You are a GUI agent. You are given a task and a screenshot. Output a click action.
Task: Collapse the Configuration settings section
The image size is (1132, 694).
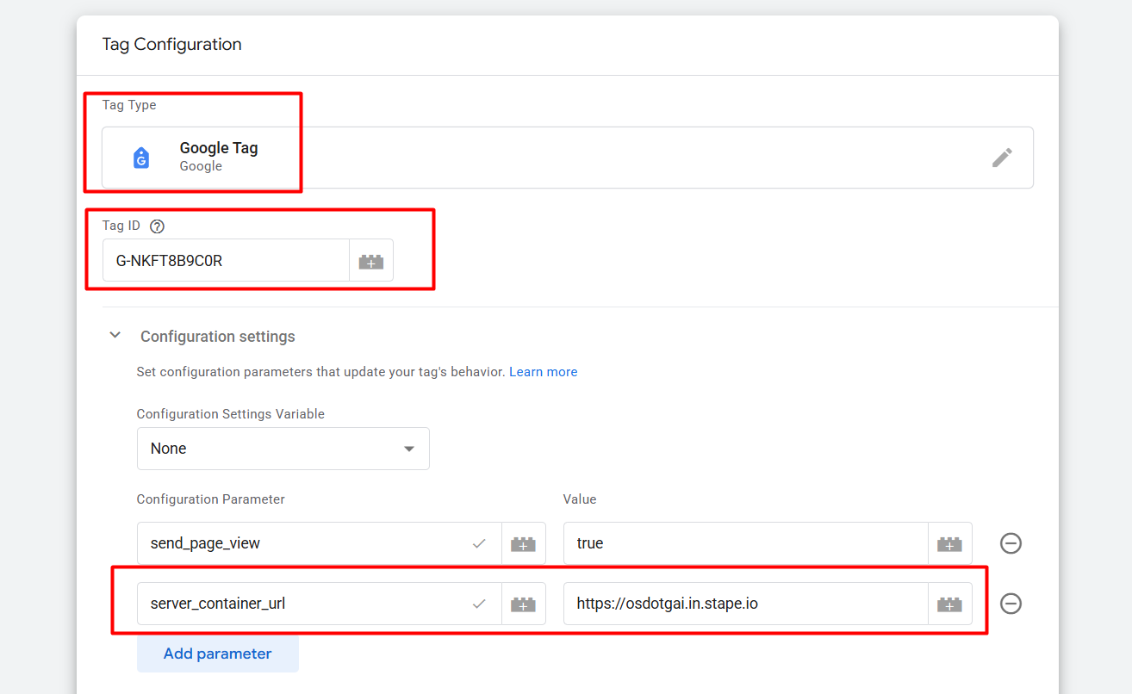[x=115, y=336]
